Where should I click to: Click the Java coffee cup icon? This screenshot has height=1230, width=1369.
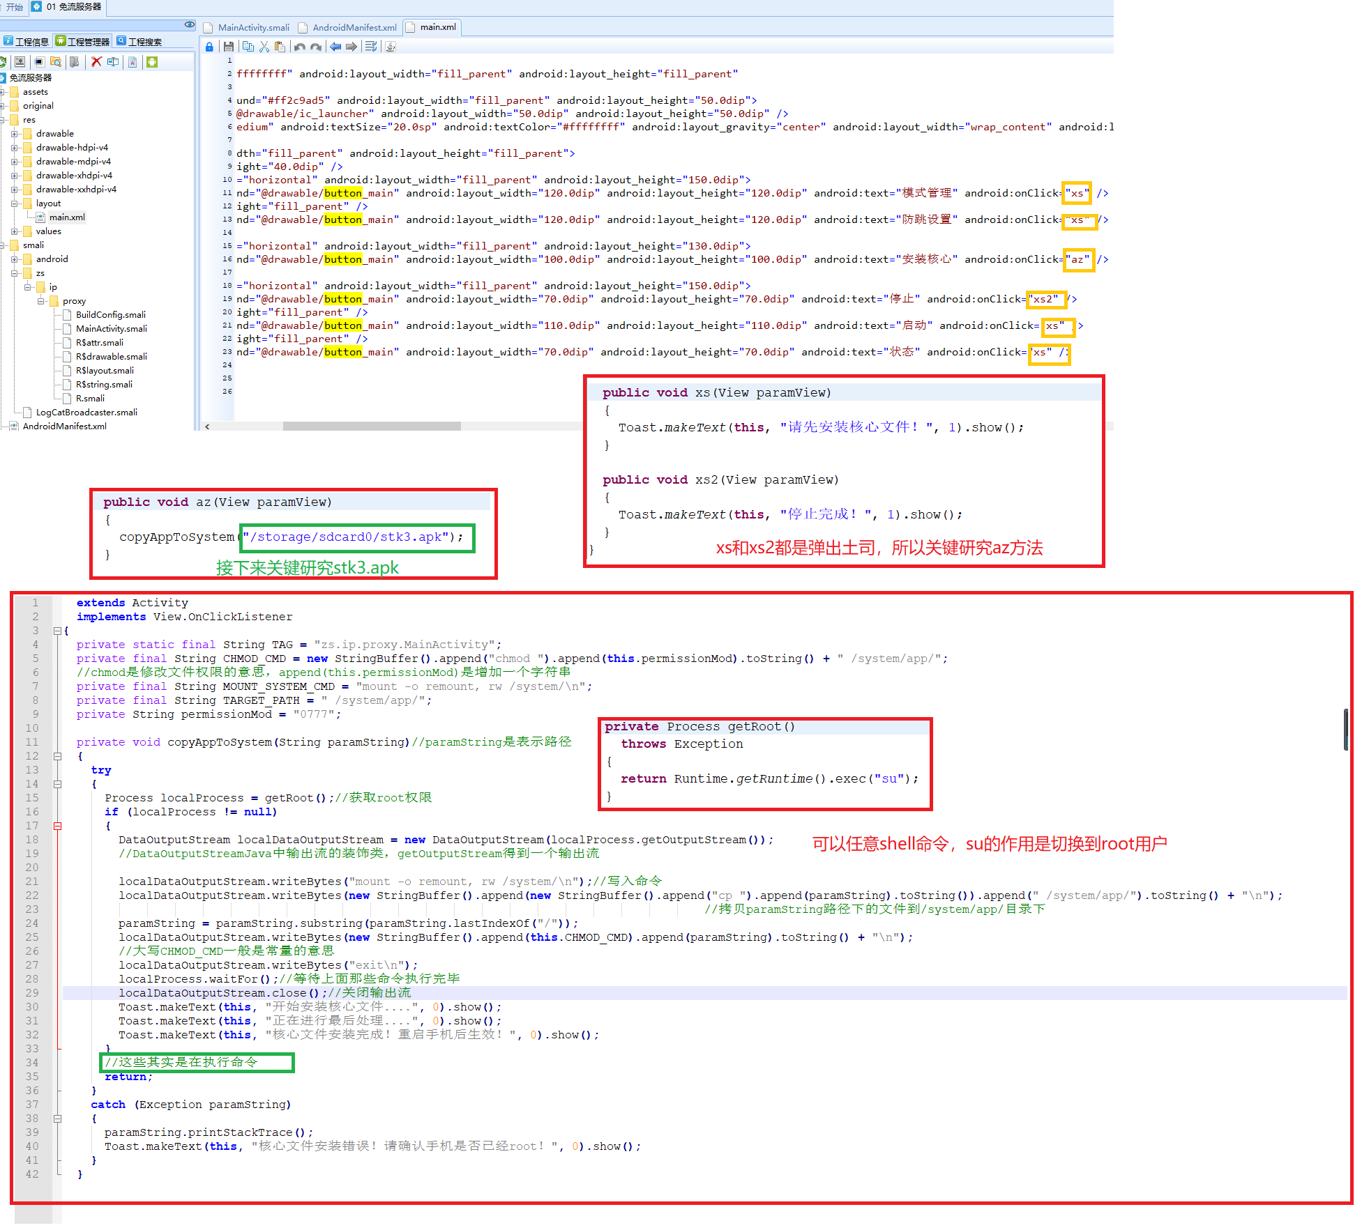tap(391, 47)
